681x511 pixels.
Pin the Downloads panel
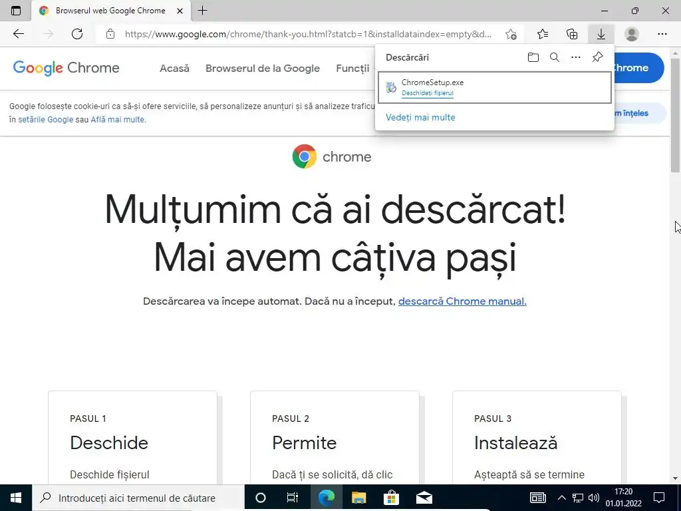click(x=598, y=57)
